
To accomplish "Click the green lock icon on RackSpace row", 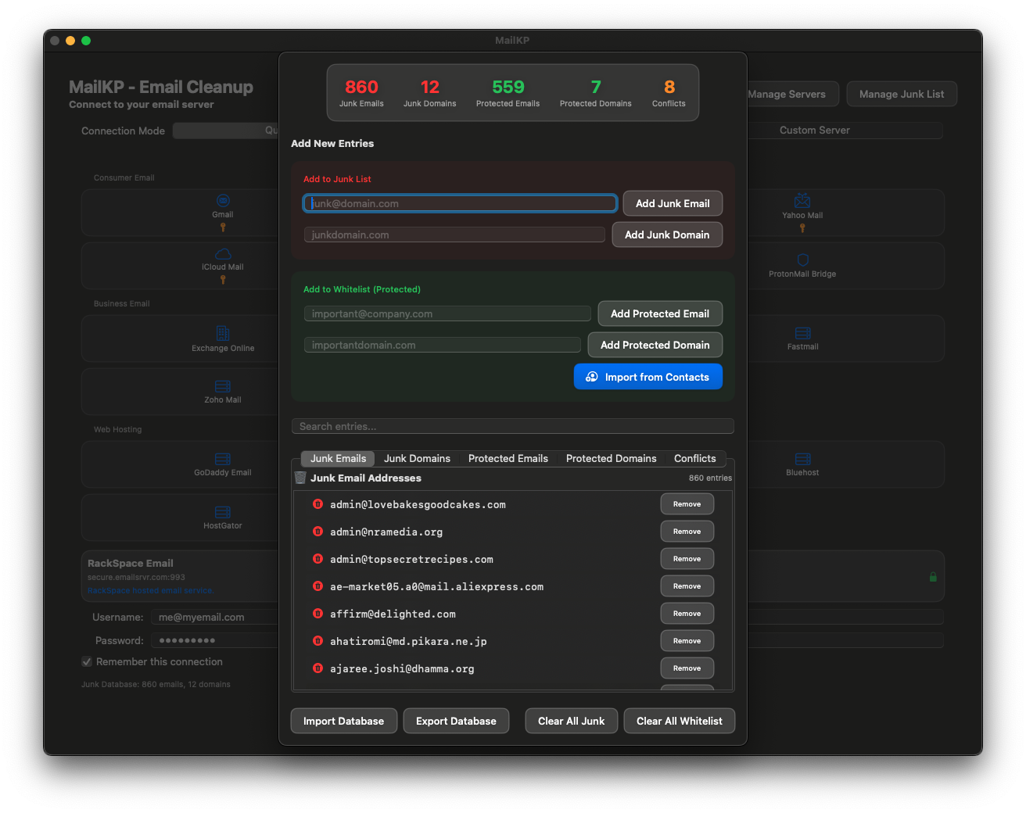I will pos(933,577).
